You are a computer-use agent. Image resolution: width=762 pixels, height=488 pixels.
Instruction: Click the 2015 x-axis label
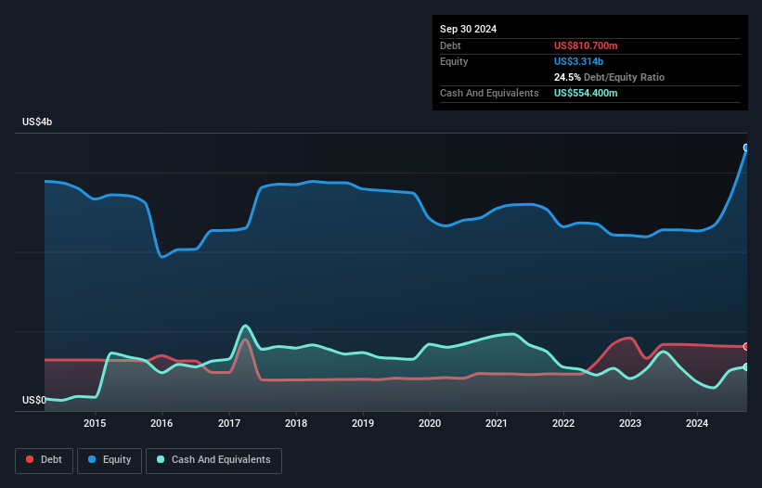pos(95,423)
